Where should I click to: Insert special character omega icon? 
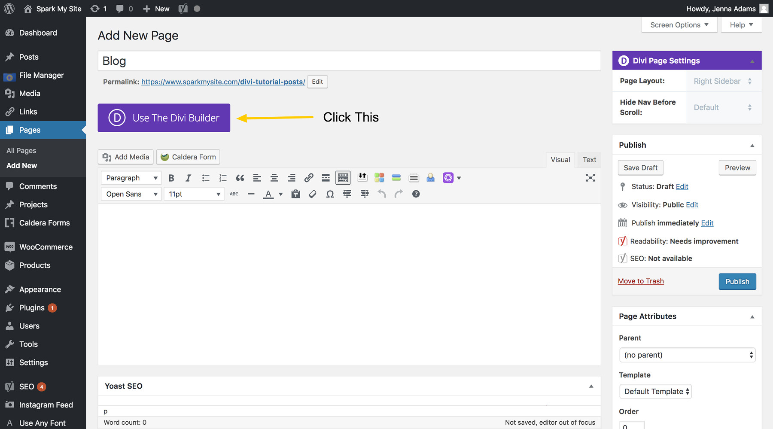pyautogui.click(x=330, y=194)
